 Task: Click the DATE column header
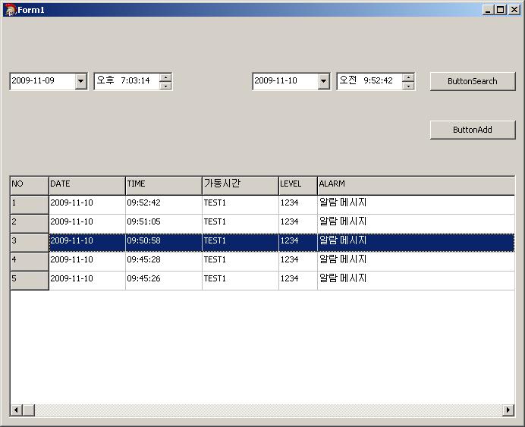point(86,184)
